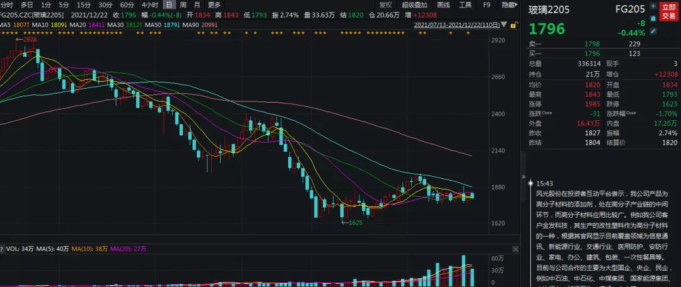The image size is (681, 287).
Task: Click the 复权 toolbar button
Action: pos(385,4)
